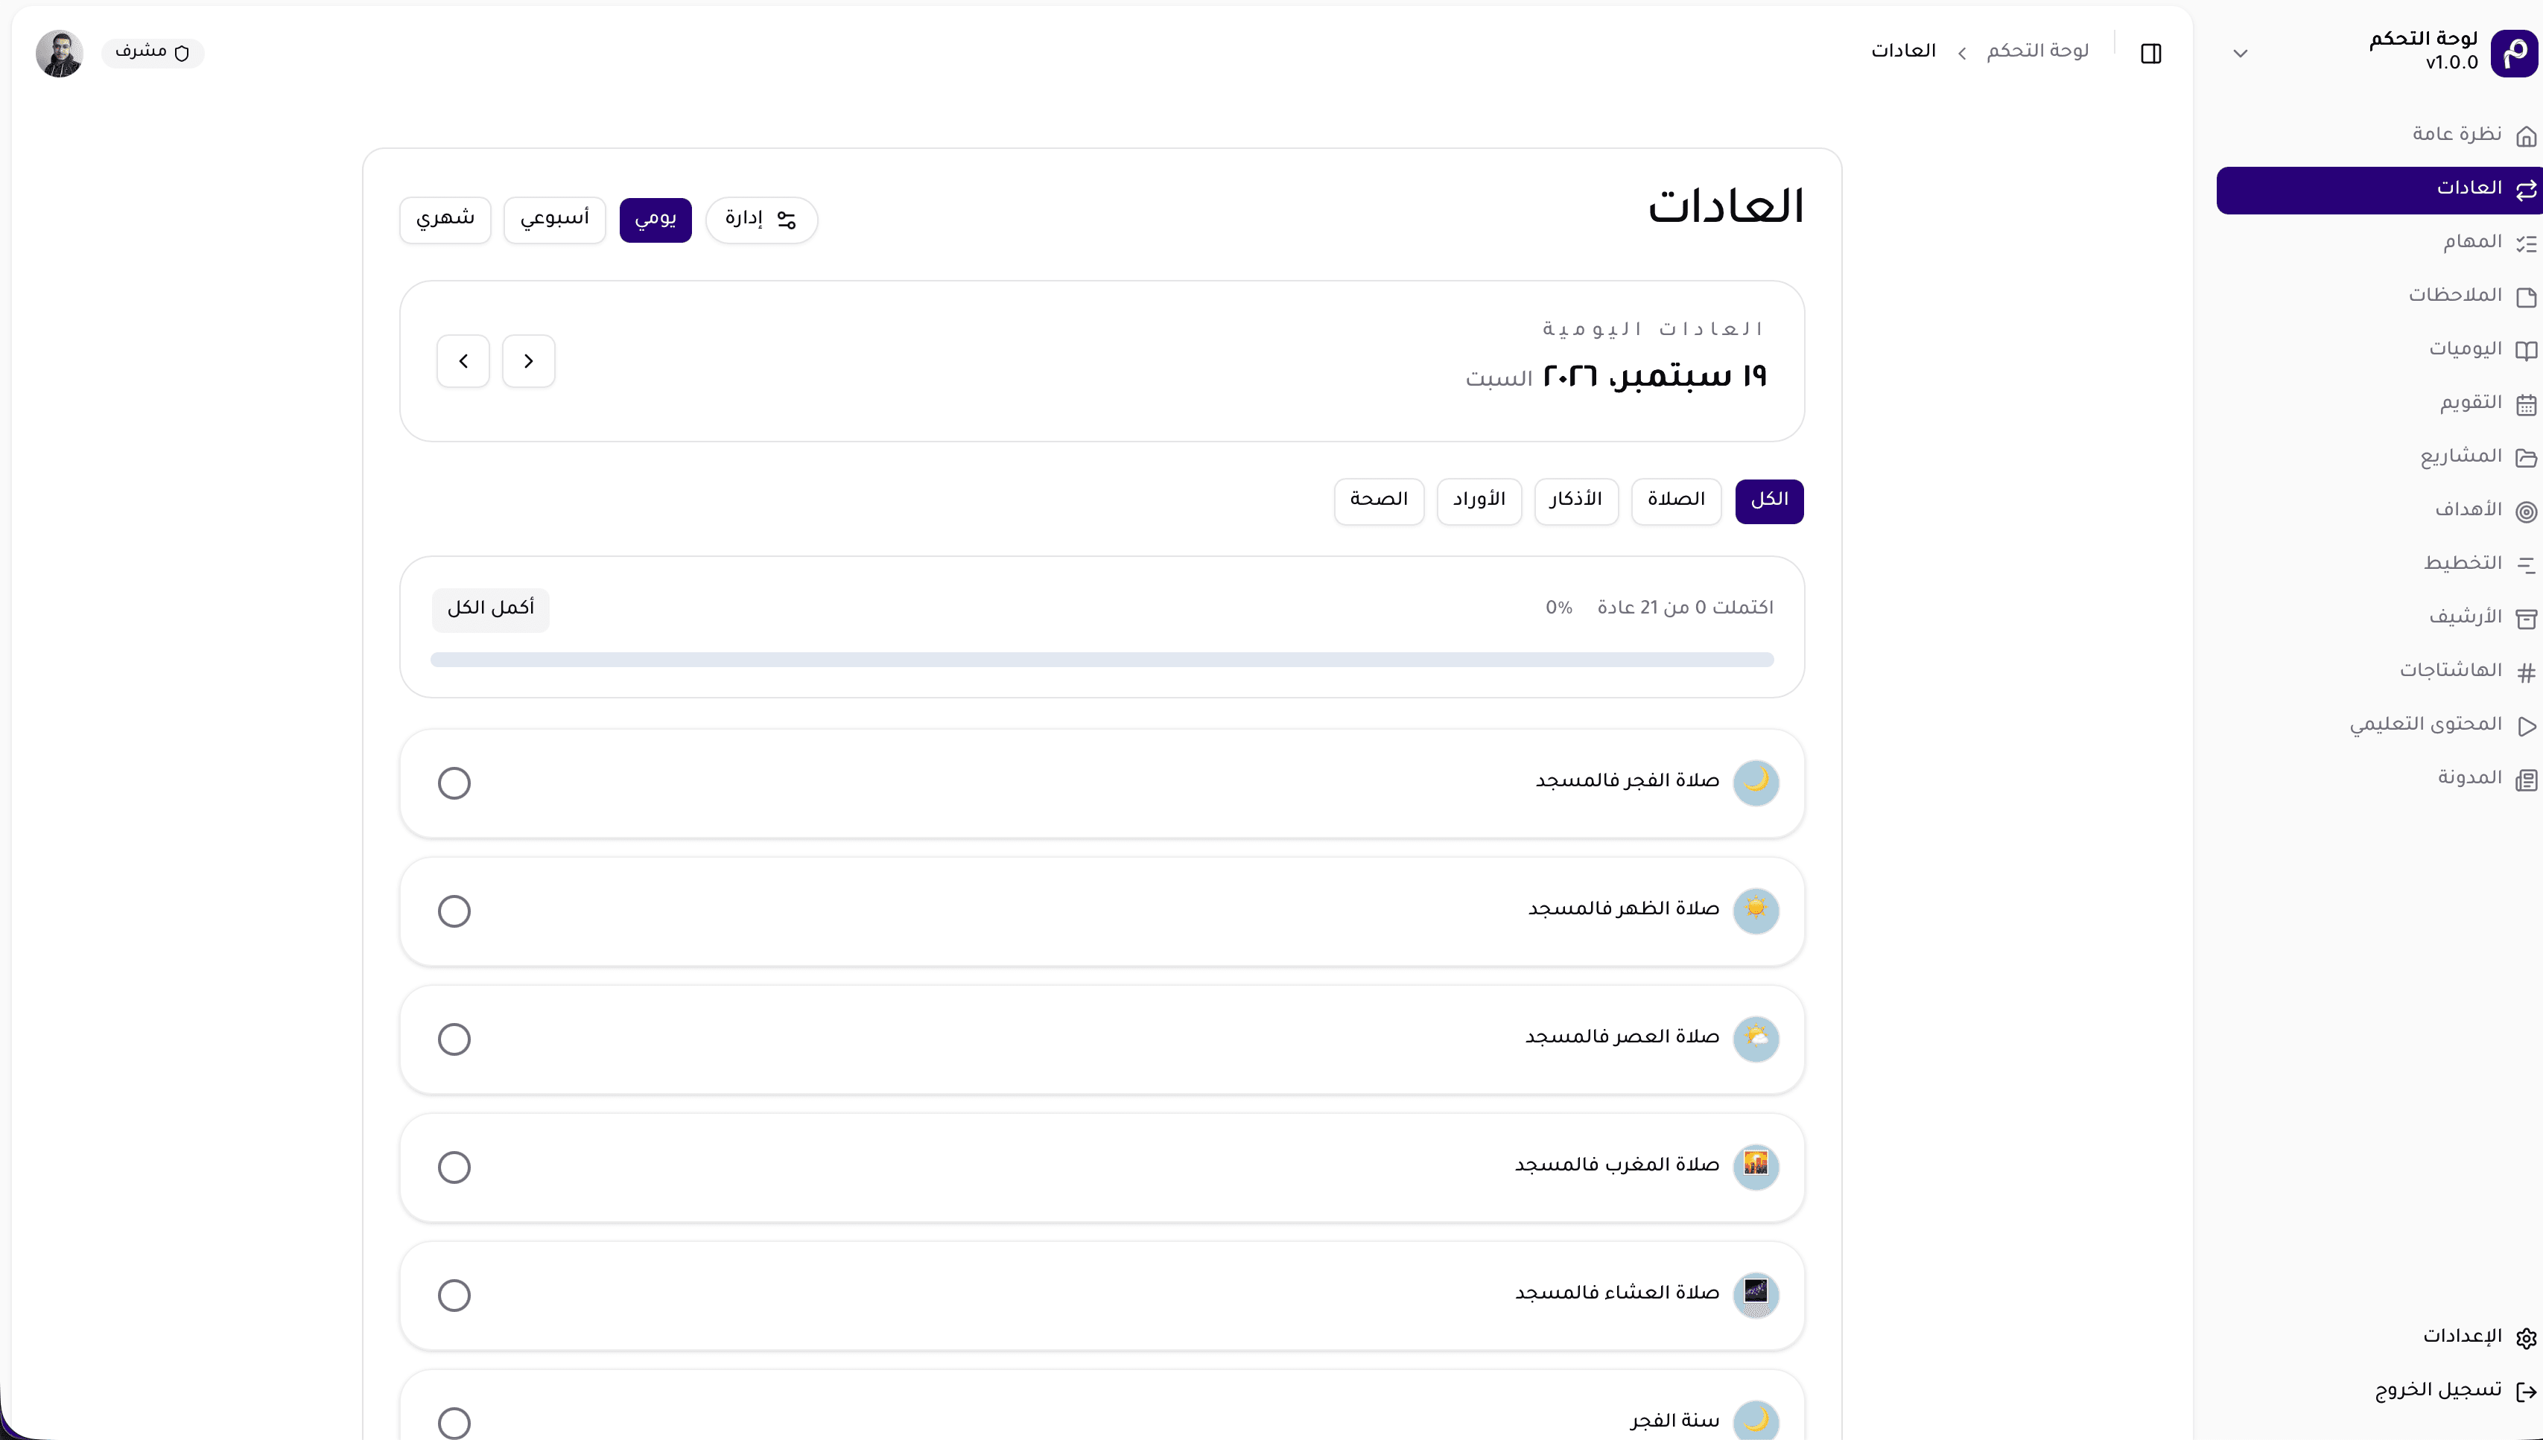
Task: Open the user avatar profile picture
Action: 60,54
